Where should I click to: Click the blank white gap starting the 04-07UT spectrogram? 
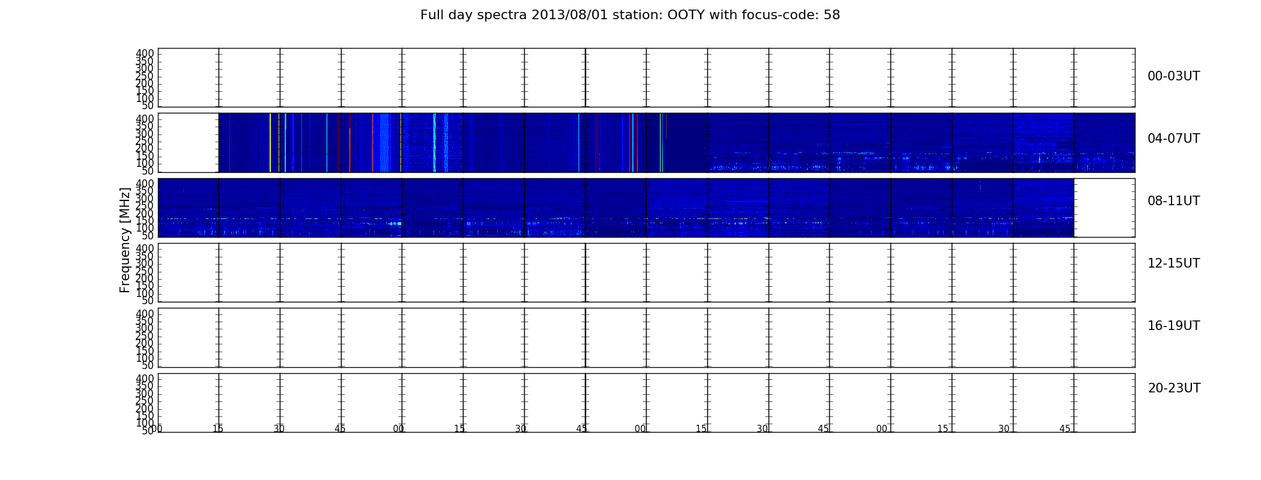(x=189, y=143)
